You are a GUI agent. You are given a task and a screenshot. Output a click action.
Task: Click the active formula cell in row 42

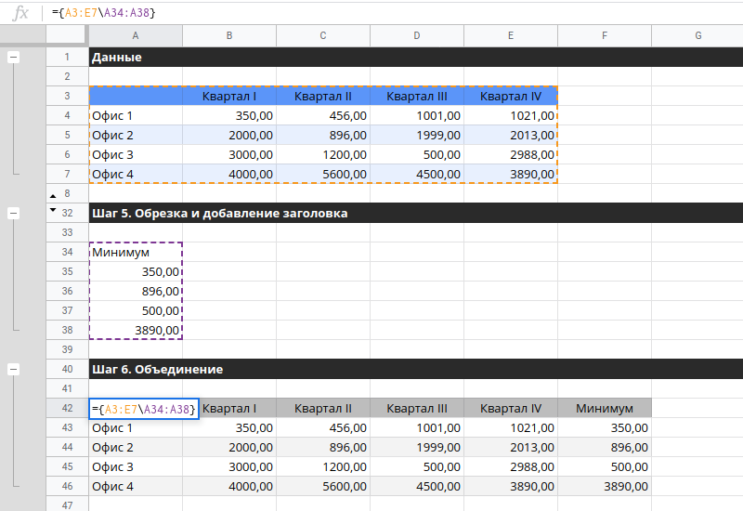(x=143, y=408)
